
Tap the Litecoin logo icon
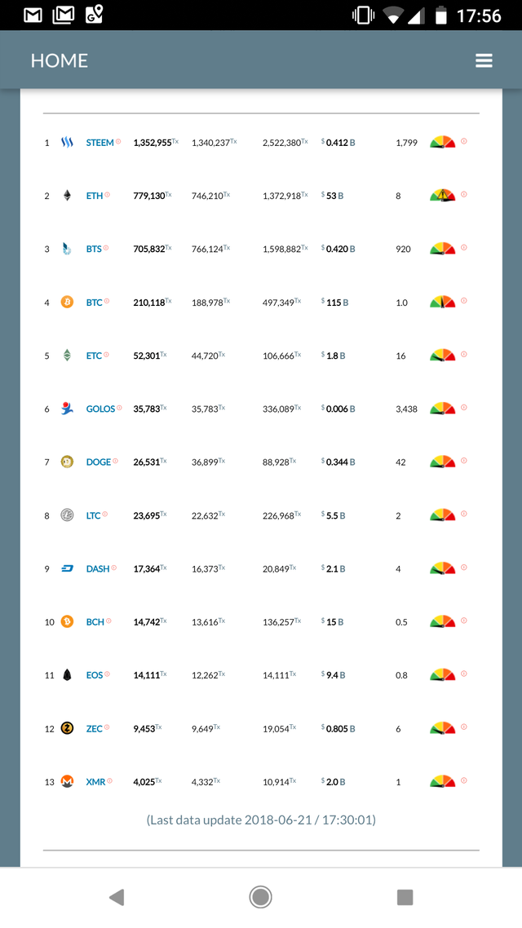click(x=67, y=515)
